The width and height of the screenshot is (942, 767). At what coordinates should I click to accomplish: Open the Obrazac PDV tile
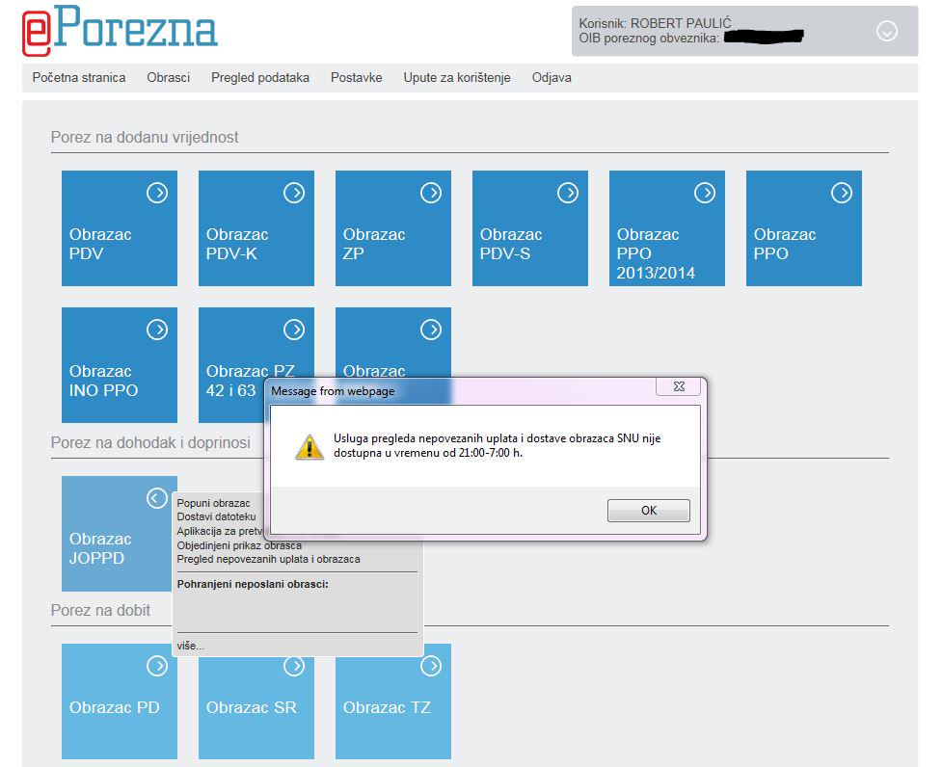coord(120,228)
